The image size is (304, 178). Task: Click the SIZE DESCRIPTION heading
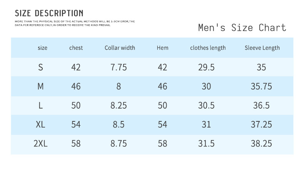coord(49,14)
